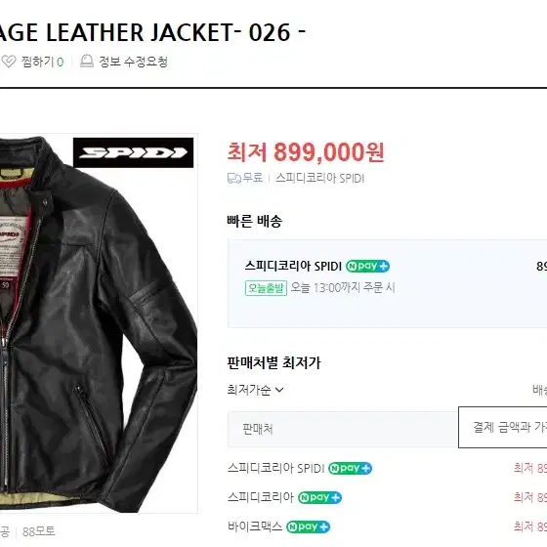Expand the 최저가순 sort dropdown
This screenshot has height=547, width=547.
pyautogui.click(x=255, y=390)
